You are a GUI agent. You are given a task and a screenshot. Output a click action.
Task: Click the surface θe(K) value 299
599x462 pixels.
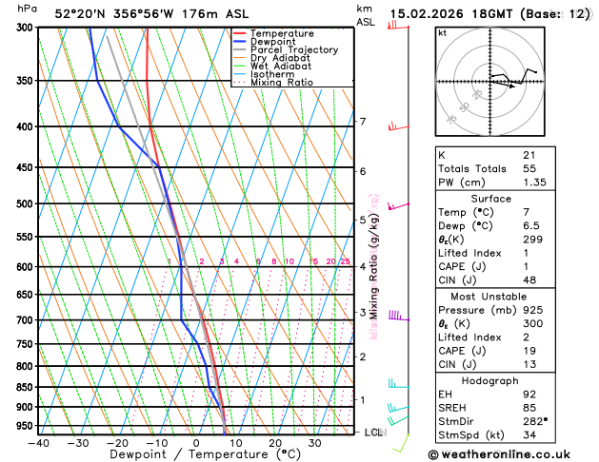pyautogui.click(x=533, y=240)
